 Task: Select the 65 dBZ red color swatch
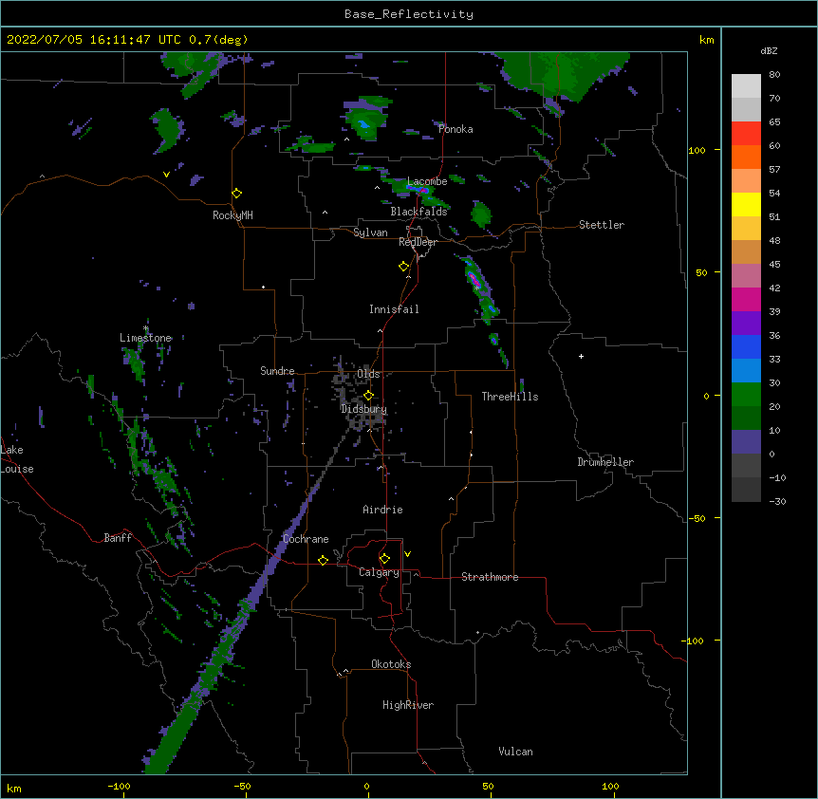tap(746, 134)
